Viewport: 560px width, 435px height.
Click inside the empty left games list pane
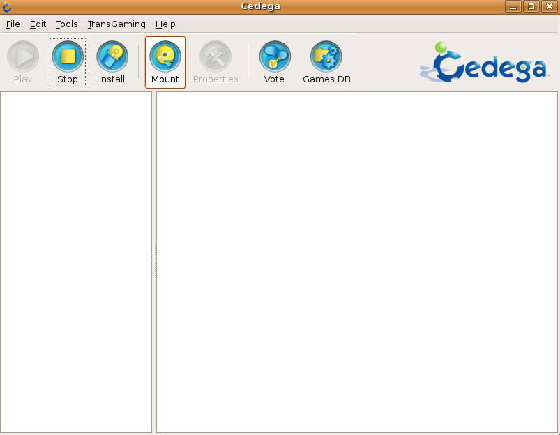tap(76, 261)
